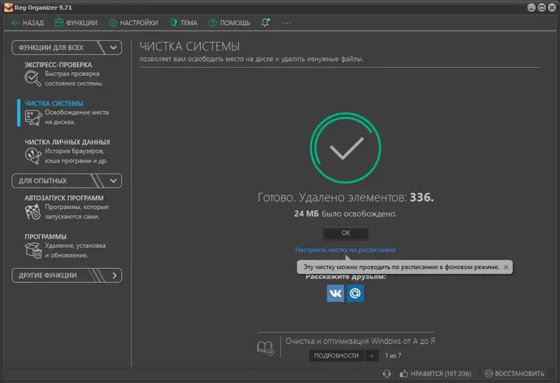Image resolution: width=560 pixels, height=383 pixels.
Task: Confirm with the OK button
Action: (345, 233)
